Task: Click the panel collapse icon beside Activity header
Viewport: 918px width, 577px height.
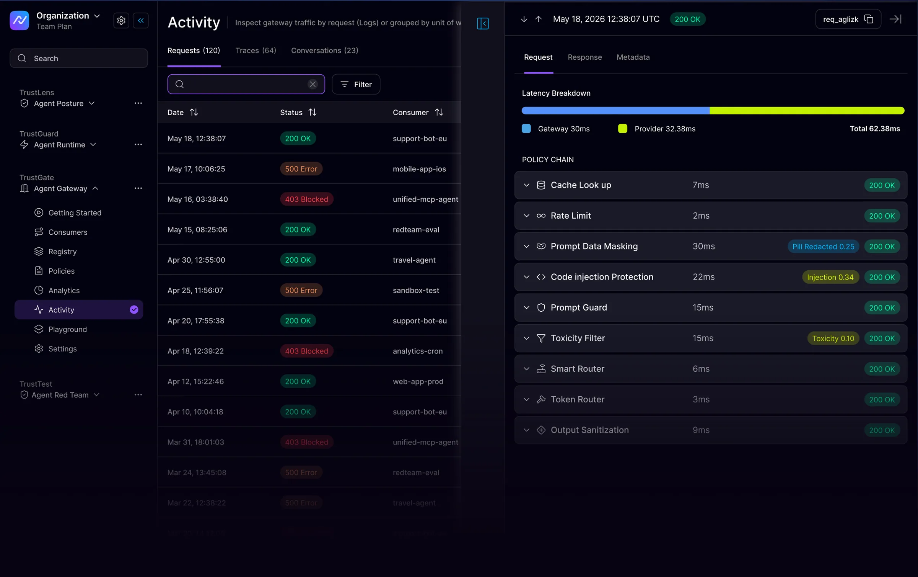Action: click(483, 23)
